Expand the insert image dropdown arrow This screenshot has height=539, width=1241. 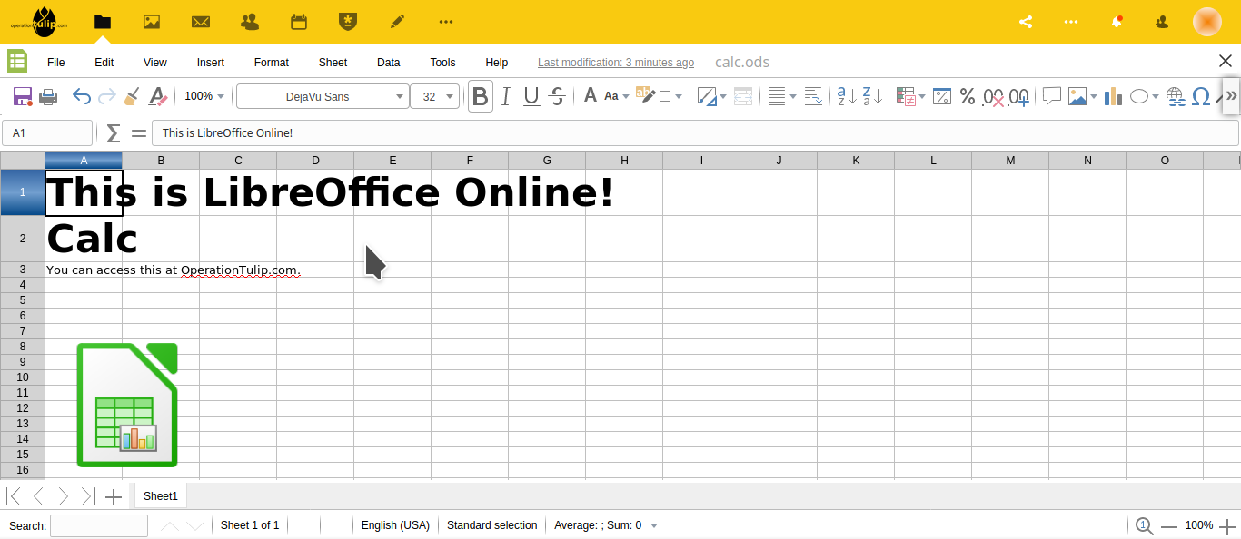tap(1094, 96)
